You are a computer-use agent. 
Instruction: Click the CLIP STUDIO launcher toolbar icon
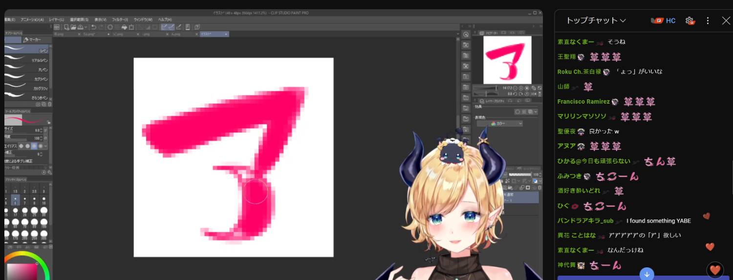pyautogui.click(x=57, y=27)
